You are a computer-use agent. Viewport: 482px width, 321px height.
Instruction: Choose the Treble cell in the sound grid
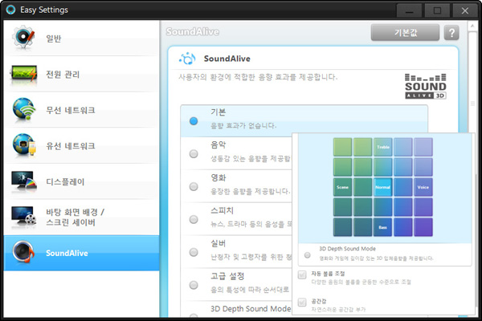[x=382, y=147]
